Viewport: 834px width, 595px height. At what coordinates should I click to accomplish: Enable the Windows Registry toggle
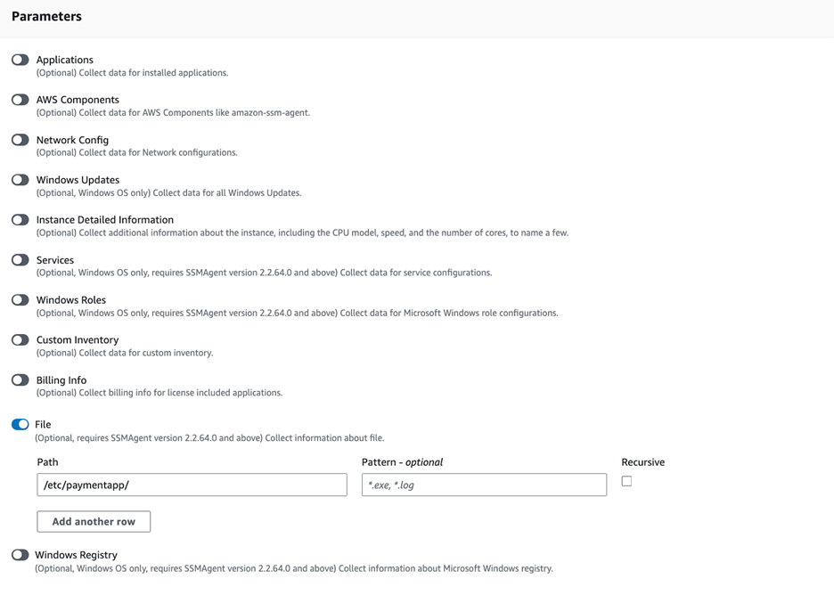(x=20, y=555)
